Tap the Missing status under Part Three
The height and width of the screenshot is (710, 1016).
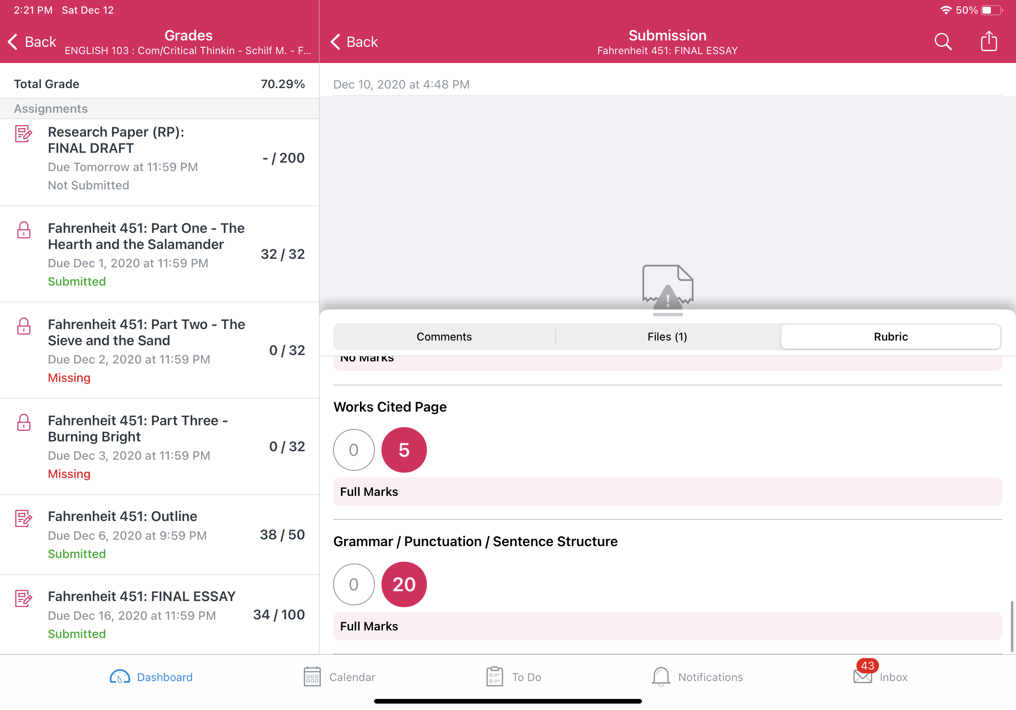click(x=69, y=474)
